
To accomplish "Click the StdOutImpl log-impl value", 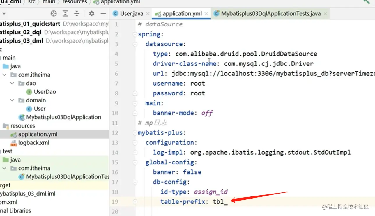I will tap(270, 152).
